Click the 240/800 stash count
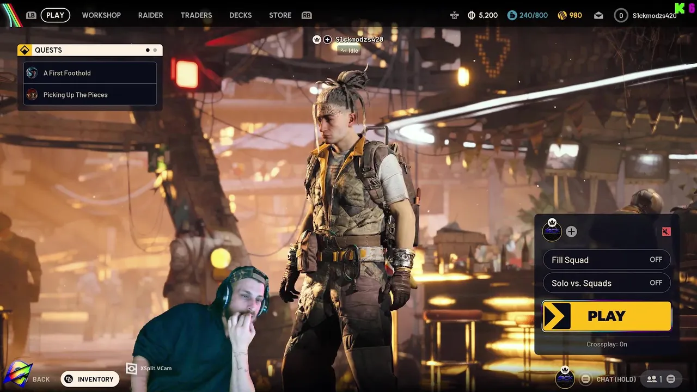 tap(534, 15)
